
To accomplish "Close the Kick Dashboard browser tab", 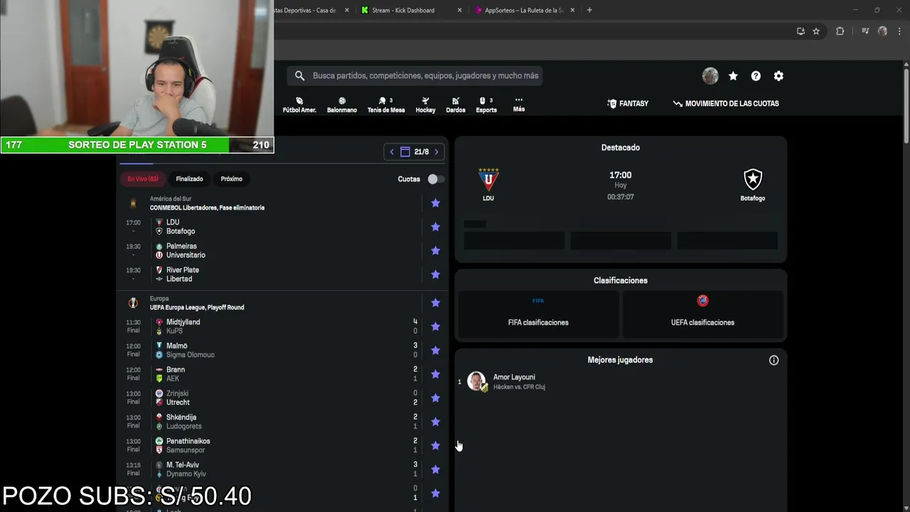I will [x=459, y=10].
